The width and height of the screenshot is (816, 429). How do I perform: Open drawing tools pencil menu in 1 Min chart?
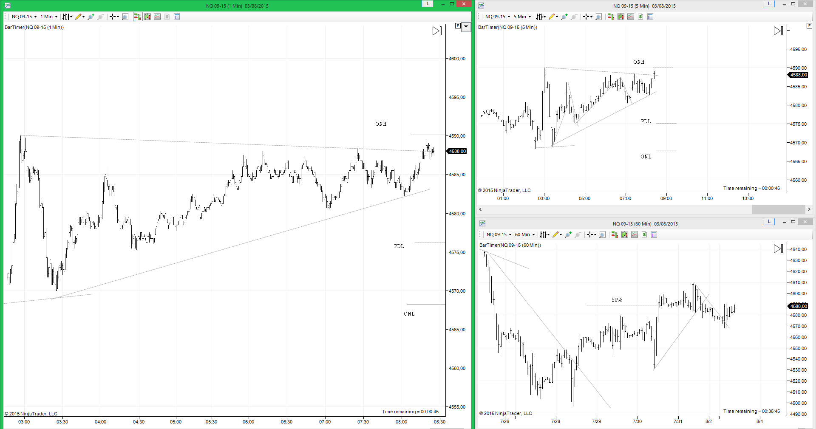[x=80, y=17]
